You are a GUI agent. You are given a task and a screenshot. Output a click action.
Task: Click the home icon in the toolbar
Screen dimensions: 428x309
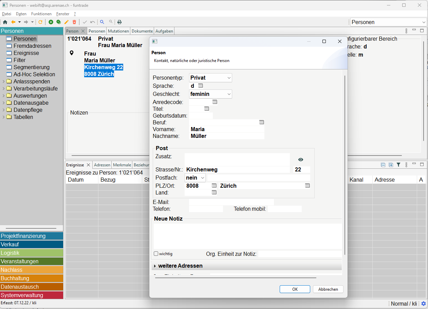[5, 22]
